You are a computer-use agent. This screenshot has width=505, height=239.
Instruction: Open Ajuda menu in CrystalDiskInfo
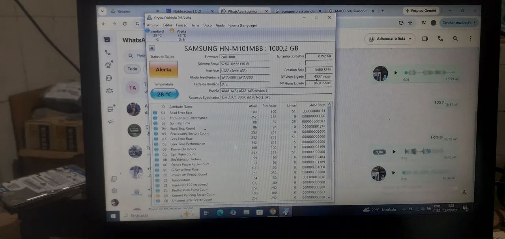(x=220, y=25)
